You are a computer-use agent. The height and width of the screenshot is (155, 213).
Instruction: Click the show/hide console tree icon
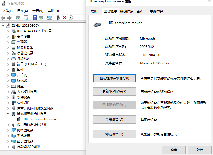(18, 18)
